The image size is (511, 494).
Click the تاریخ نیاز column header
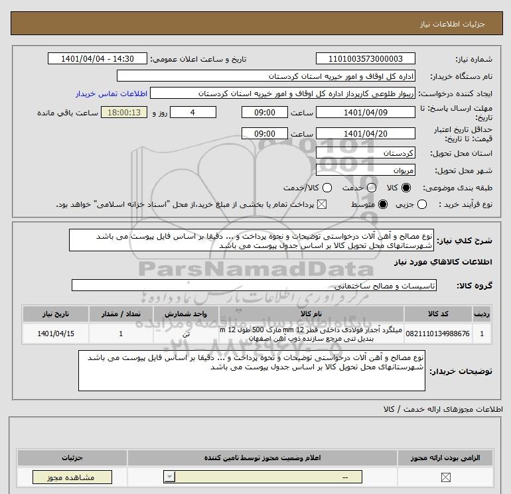tap(56, 314)
